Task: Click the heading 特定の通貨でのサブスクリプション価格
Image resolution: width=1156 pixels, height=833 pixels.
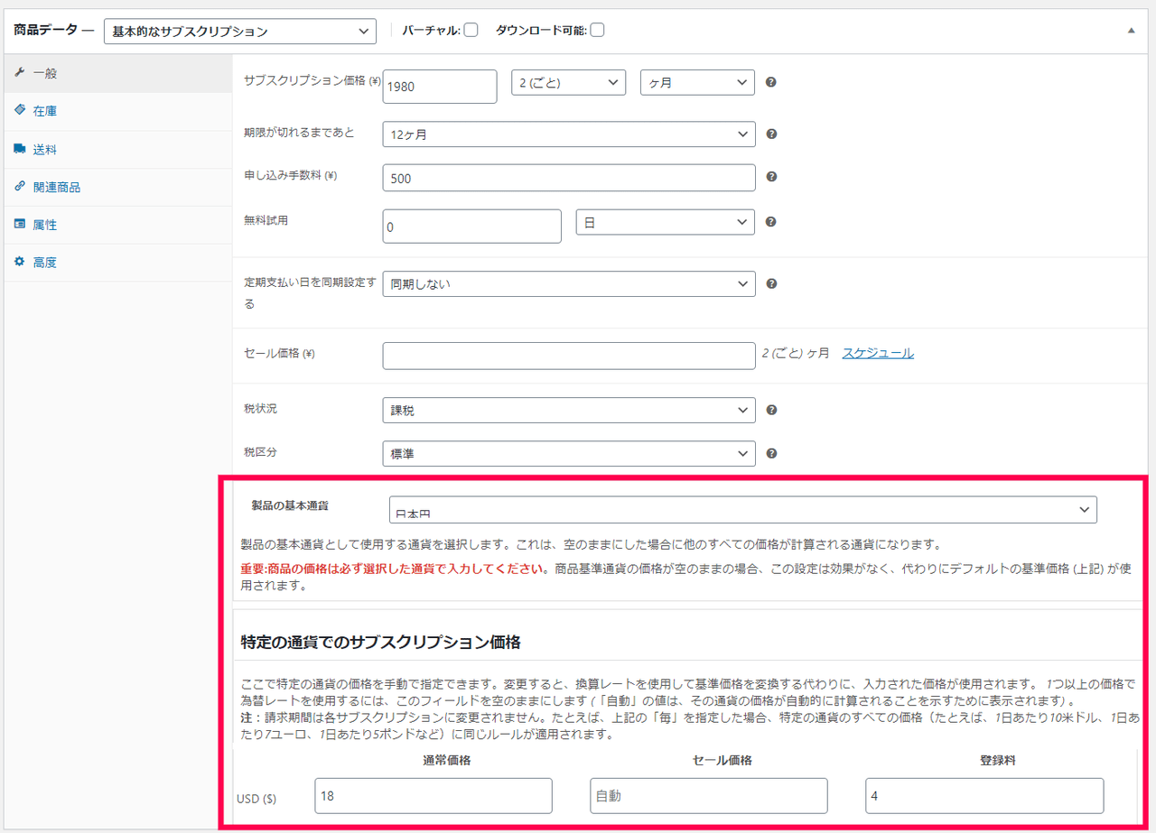Action: 380,643
